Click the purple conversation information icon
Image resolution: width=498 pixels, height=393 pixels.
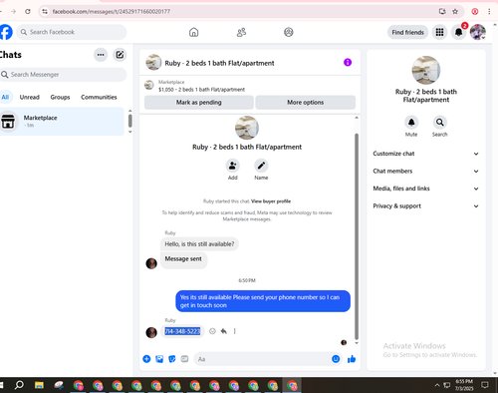[348, 63]
